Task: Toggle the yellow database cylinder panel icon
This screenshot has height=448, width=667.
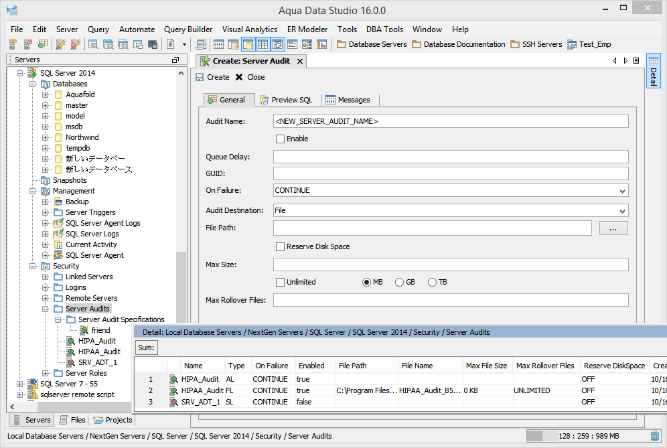Action: tap(248, 44)
